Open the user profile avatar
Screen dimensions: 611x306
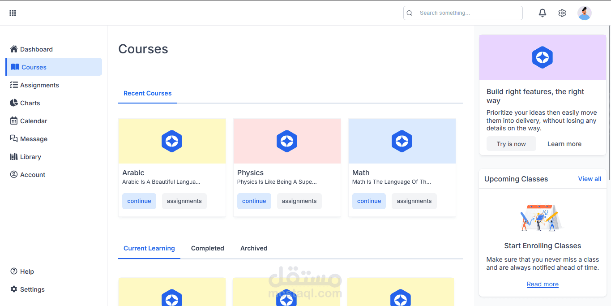584,13
